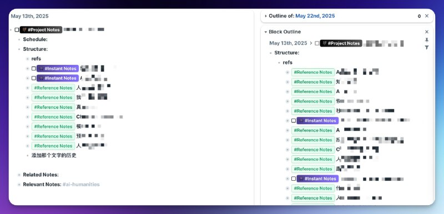The image size is (444, 214).
Task: Open #Reference Notes tag beside 什 in sidebar
Action: 313,188
